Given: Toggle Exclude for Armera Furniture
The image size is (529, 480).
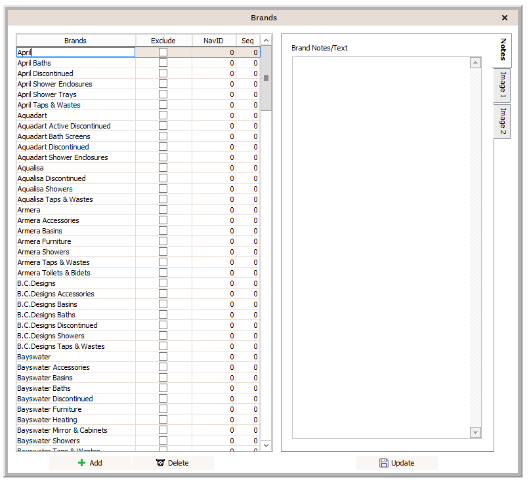Looking at the screenshot, I should pos(163,241).
